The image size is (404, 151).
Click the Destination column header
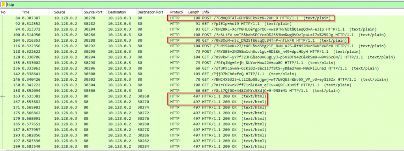tap(122, 12)
